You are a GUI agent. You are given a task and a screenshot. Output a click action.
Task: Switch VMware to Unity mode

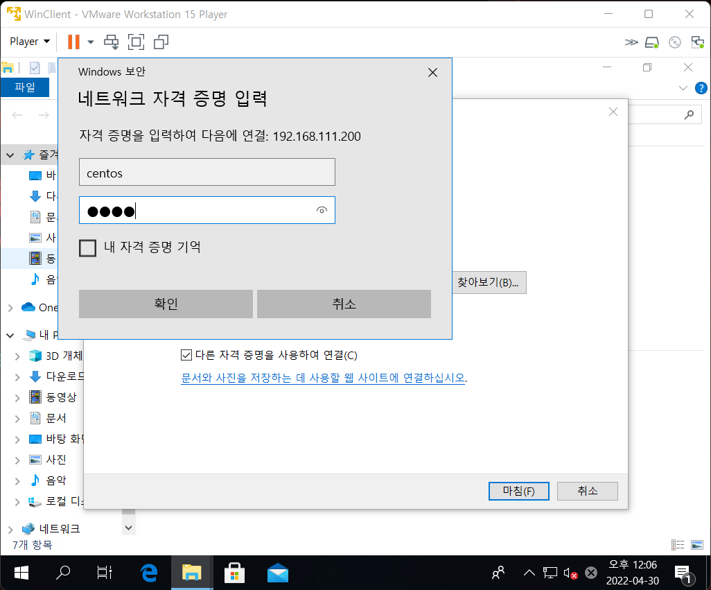161,42
